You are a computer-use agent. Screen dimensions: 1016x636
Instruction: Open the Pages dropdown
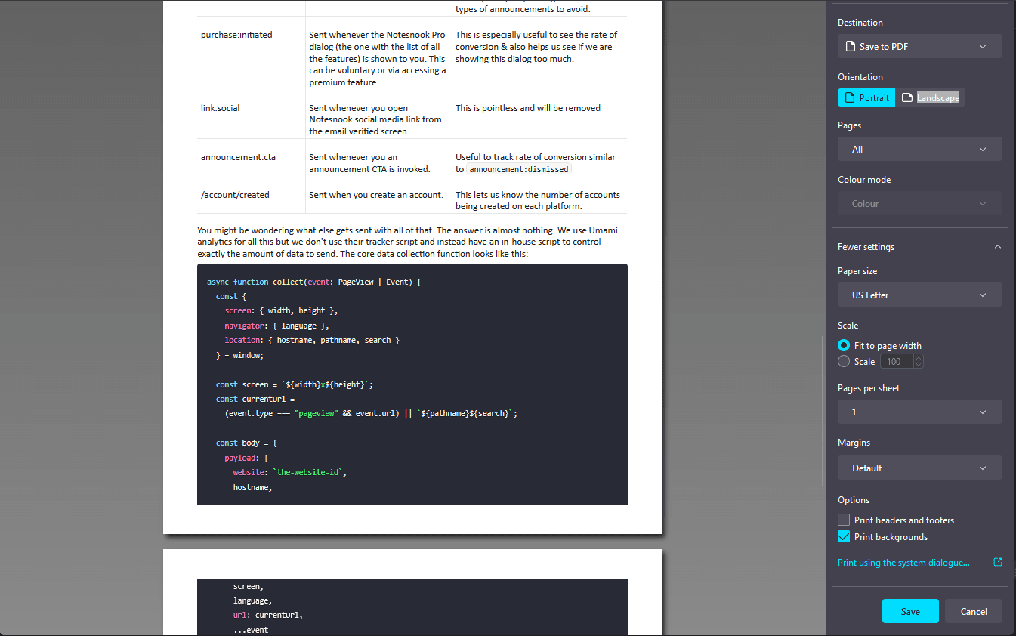point(919,149)
